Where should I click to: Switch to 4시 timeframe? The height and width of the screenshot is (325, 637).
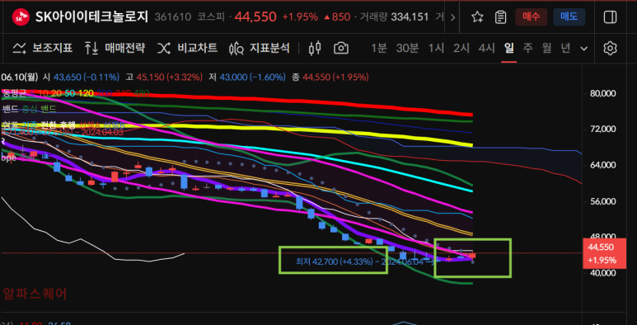pos(487,49)
